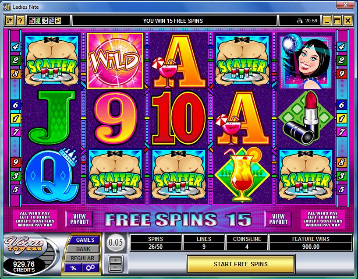358x279 pixels.
Task: Open the help question mark icon
Action: pos(20,21)
